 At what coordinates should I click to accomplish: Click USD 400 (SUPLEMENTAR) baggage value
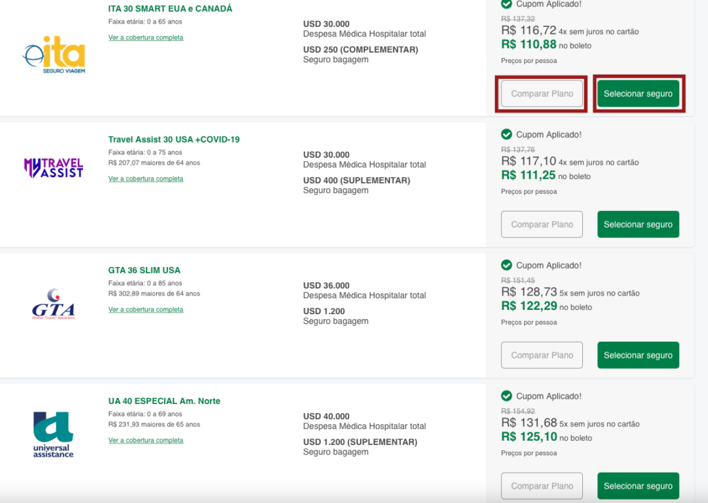pyautogui.click(x=357, y=181)
